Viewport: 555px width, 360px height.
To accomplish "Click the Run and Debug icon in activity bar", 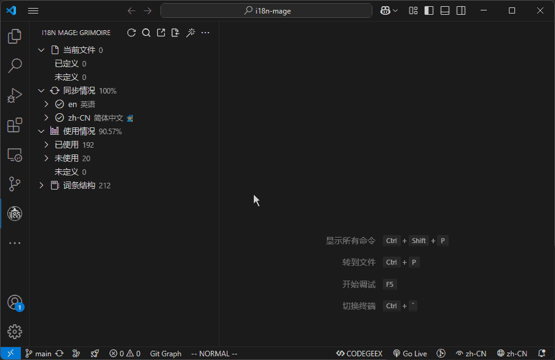I will (x=15, y=95).
